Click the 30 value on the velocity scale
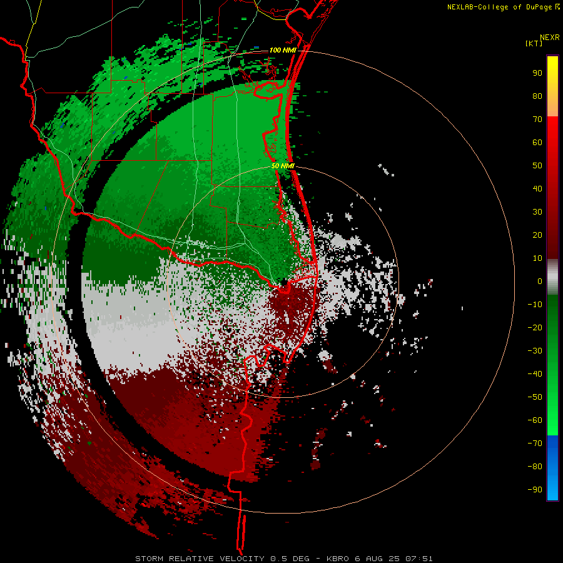The width and height of the screenshot is (563, 563). point(537,212)
